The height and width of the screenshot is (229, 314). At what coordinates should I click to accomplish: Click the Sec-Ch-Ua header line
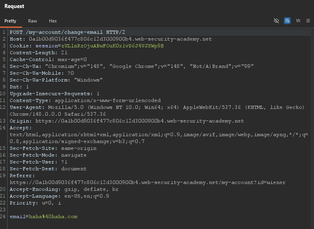point(132,66)
